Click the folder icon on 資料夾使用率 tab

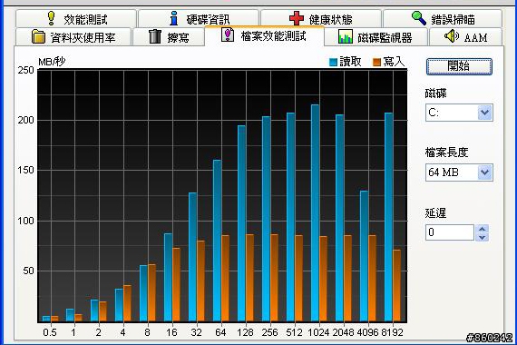coord(38,36)
